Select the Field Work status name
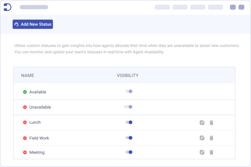Viewport: 251px width, 167px height. pos(39,138)
